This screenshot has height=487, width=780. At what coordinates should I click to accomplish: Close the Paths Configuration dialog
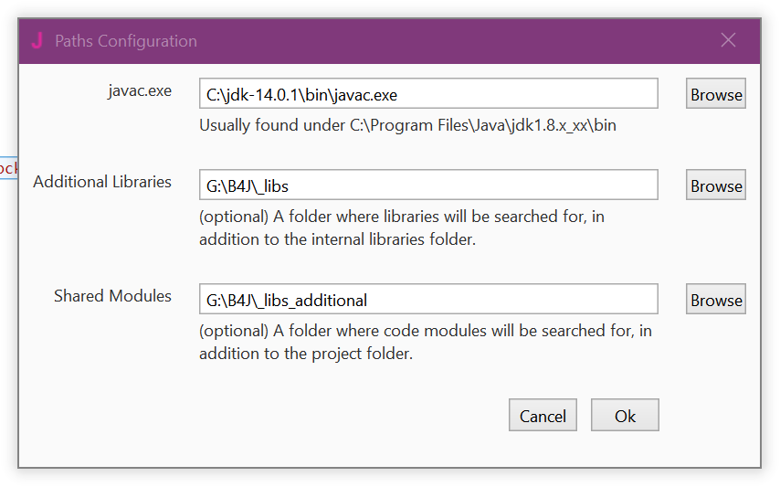coord(728,40)
